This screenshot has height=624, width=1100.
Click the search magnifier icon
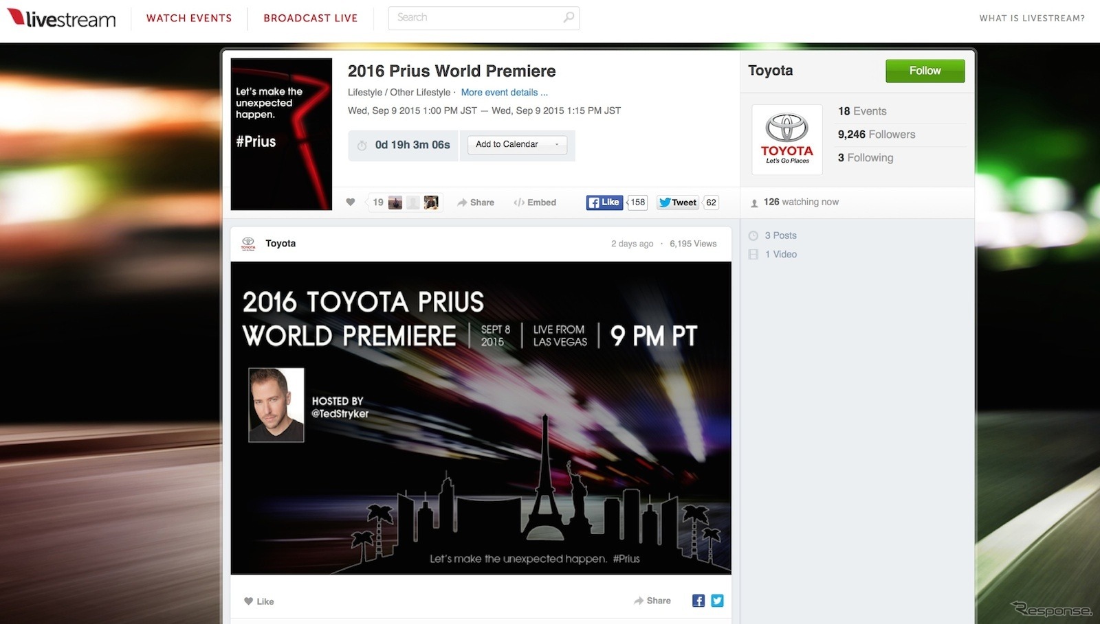coord(569,18)
